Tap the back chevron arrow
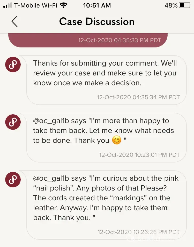Viewport: 194px width, 247px height. click(15, 22)
